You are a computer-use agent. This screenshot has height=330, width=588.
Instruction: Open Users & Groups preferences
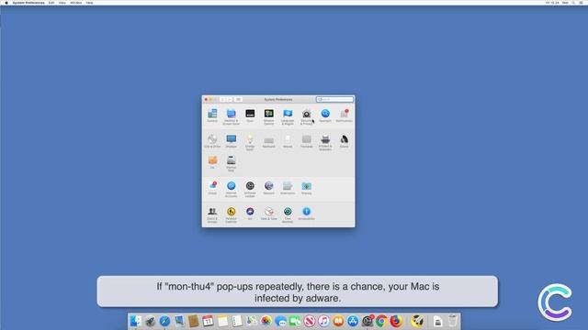coord(212,214)
